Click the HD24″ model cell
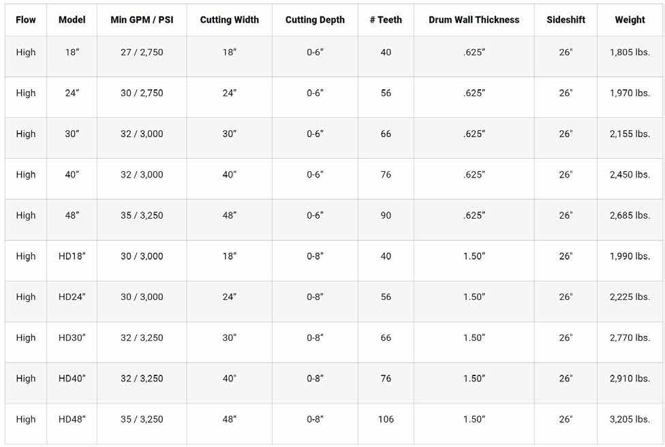Viewport: 665px width, 447px height. (x=72, y=297)
